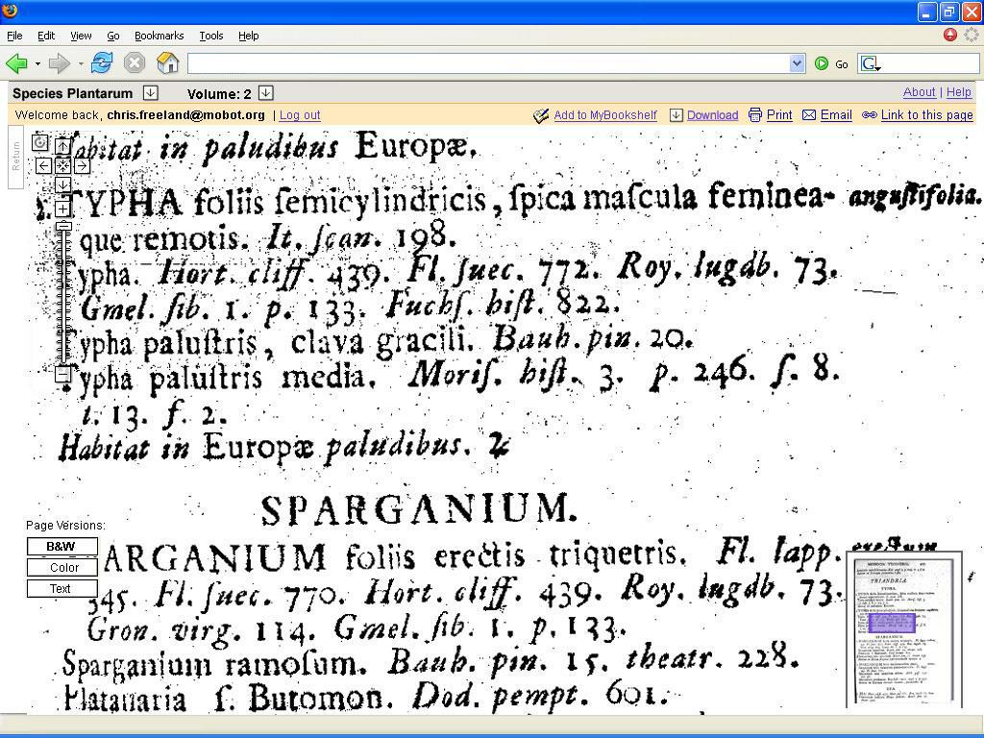The width and height of the screenshot is (984, 738).
Task: Open the forward button history dropdown arrow
Action: 81,63
